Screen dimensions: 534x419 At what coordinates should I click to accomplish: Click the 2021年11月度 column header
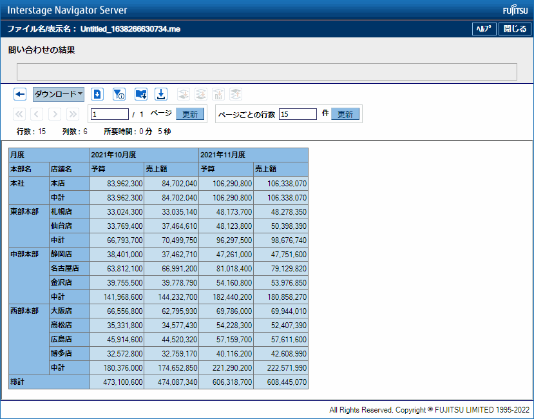coord(253,155)
